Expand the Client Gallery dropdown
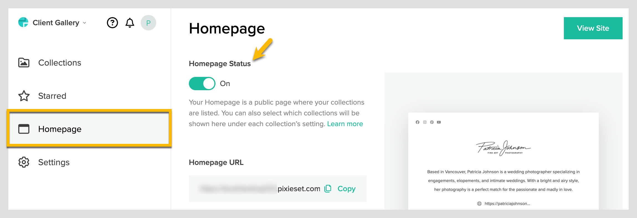Screen dimensions: 637x218 coord(84,23)
